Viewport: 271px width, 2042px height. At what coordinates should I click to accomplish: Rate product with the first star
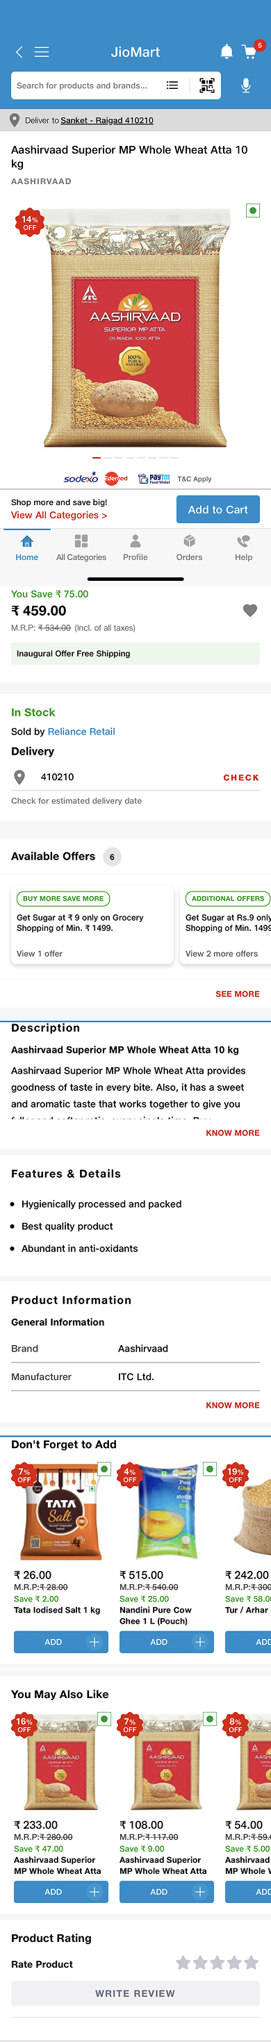pyautogui.click(x=183, y=1963)
